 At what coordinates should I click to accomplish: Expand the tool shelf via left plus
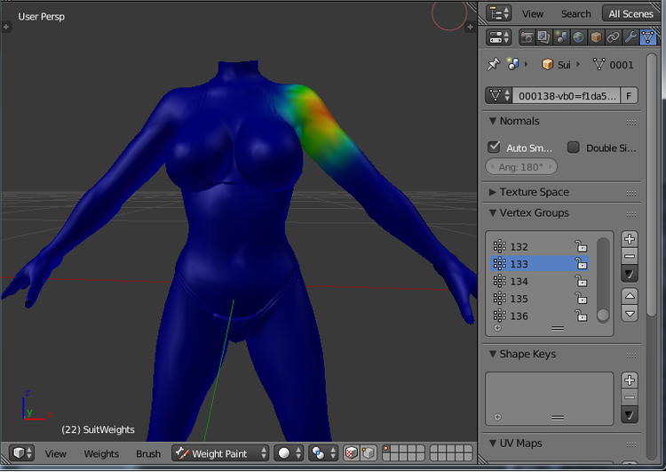point(6,27)
